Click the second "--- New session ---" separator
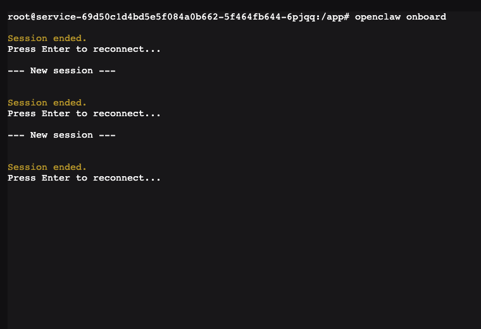 [x=61, y=135]
